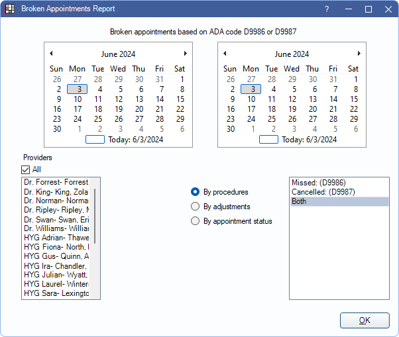
Task: Select the By appointment status option
Action: [x=196, y=221]
